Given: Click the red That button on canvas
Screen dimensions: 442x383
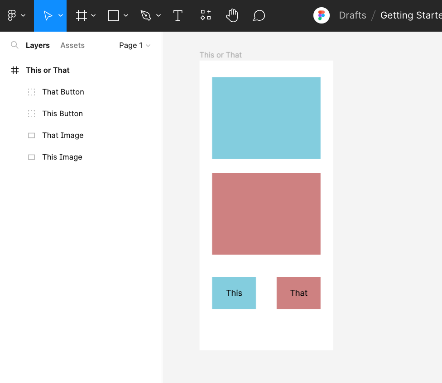Looking at the screenshot, I should tap(298, 293).
